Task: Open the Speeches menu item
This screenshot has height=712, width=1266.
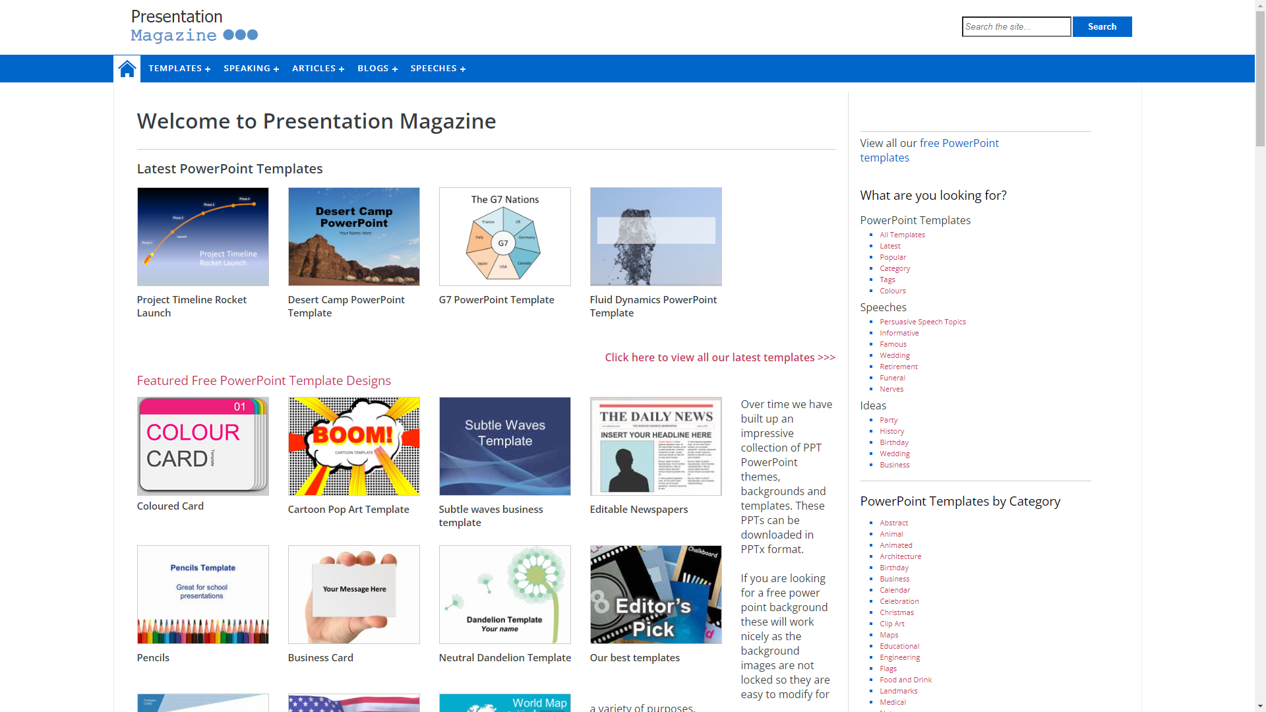Action: point(438,69)
